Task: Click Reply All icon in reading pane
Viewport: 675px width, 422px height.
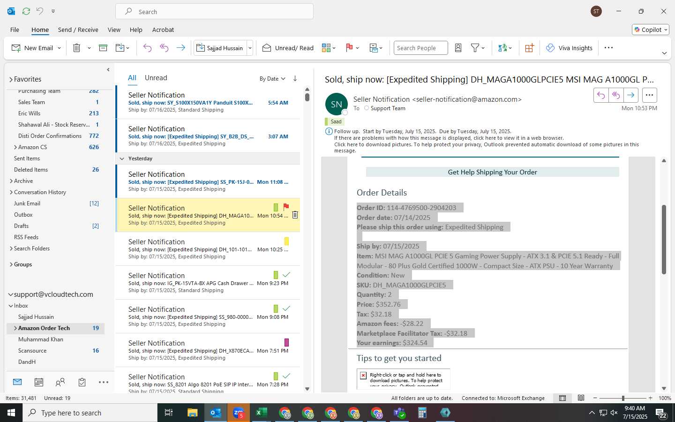Action: coord(616,95)
